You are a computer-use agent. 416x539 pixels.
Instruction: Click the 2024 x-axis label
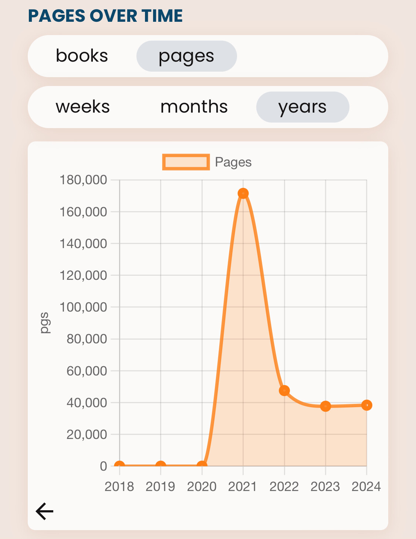point(366,487)
